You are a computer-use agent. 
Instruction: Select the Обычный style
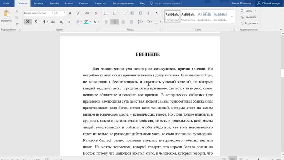point(172,16)
